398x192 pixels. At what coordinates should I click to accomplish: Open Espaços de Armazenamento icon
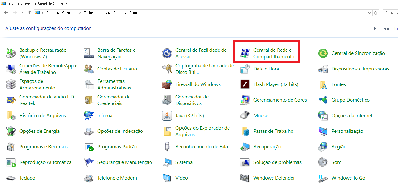[11, 84]
